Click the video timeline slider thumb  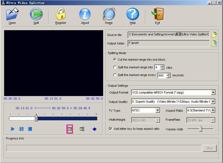(36, 118)
